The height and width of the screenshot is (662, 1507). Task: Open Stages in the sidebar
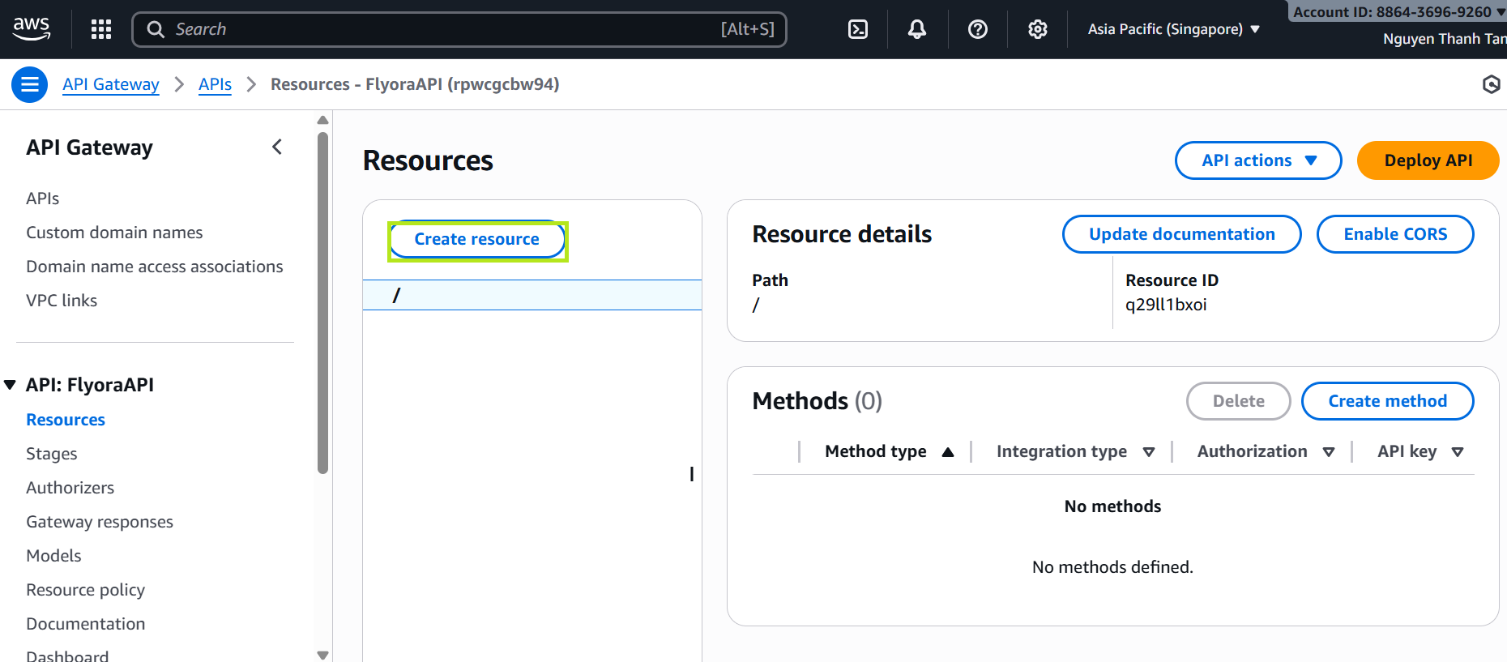point(52,454)
